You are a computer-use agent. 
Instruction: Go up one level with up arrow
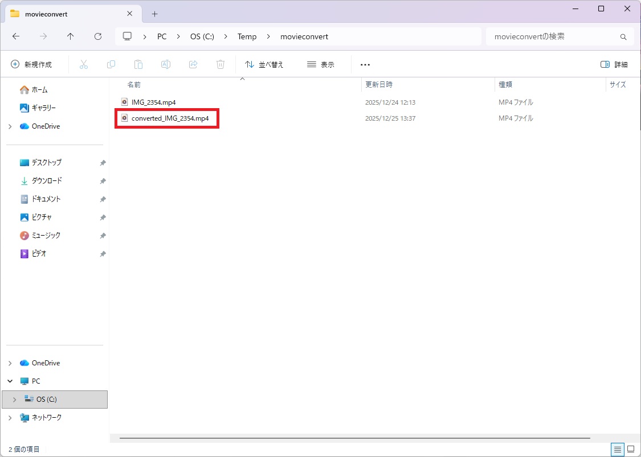coord(71,36)
